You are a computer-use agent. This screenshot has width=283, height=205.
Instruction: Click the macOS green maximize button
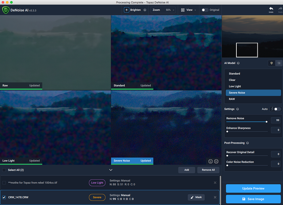[x=11, y=2]
